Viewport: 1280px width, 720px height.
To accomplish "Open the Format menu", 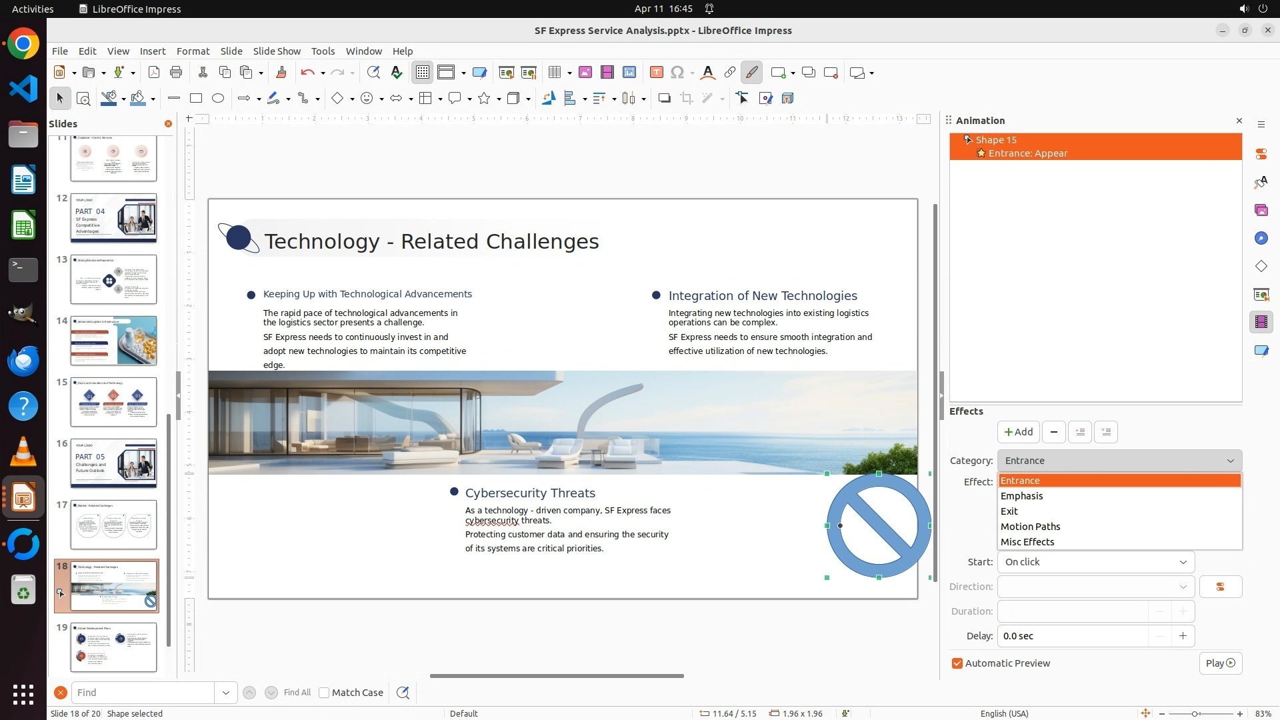I will [x=193, y=51].
